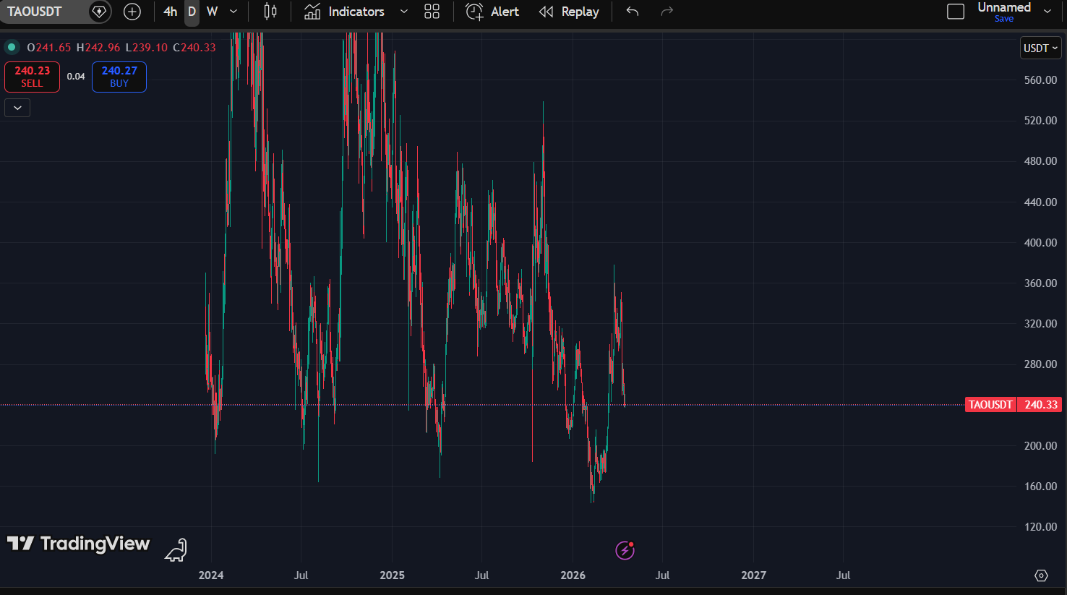This screenshot has height=595, width=1067.
Task: Select the daily D timeframe
Action: (192, 12)
